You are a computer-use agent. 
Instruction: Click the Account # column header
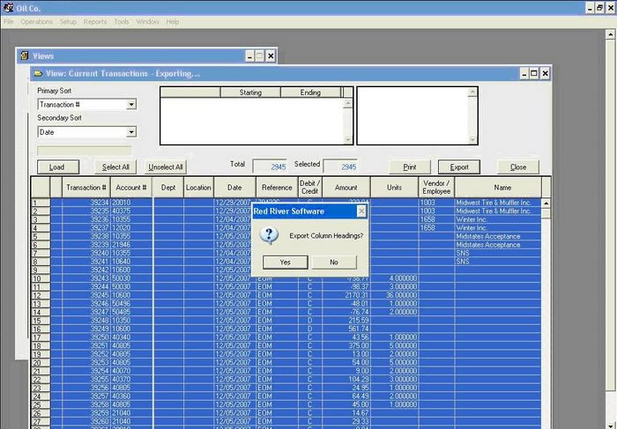coord(131,188)
